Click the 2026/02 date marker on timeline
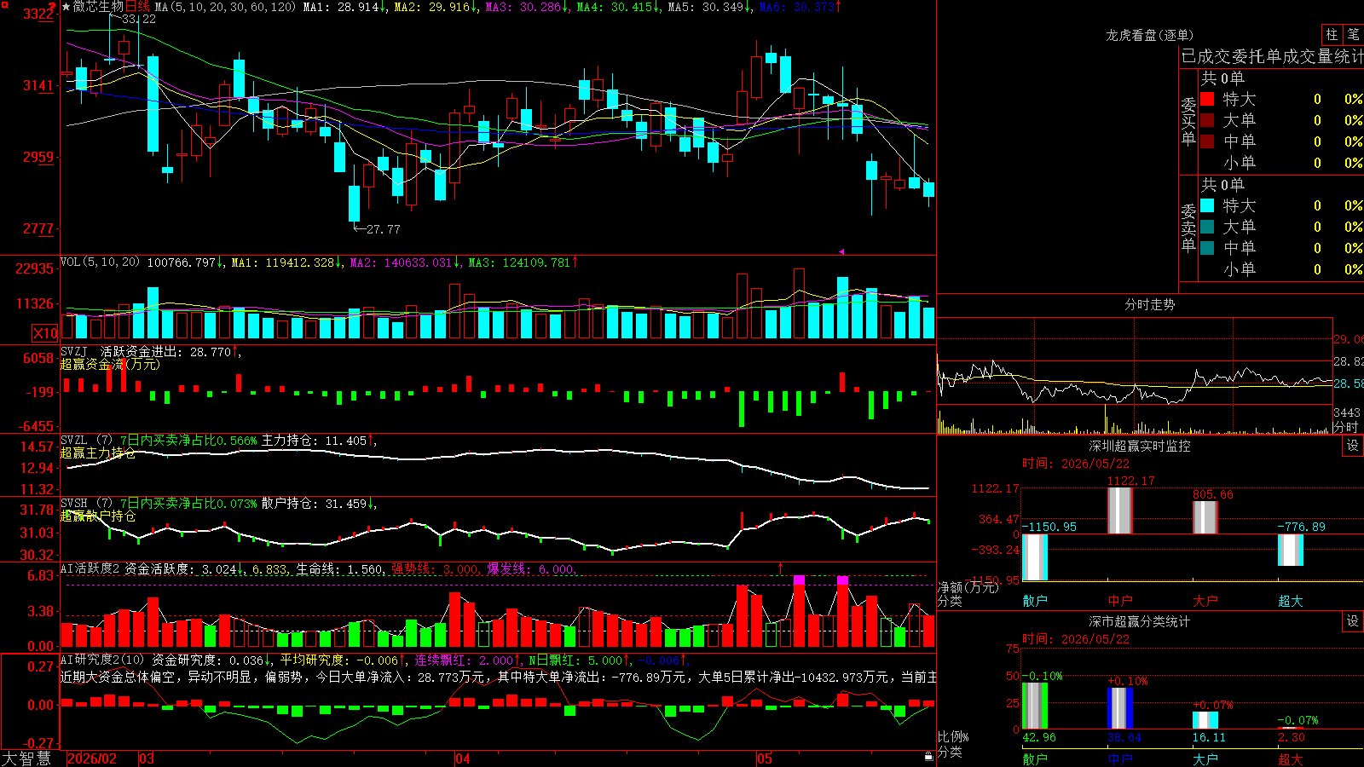The image size is (1364, 767). point(92,758)
